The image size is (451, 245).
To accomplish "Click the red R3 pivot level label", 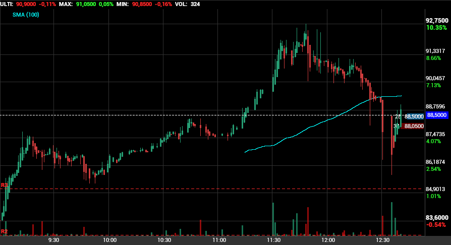I will pos(4,185).
